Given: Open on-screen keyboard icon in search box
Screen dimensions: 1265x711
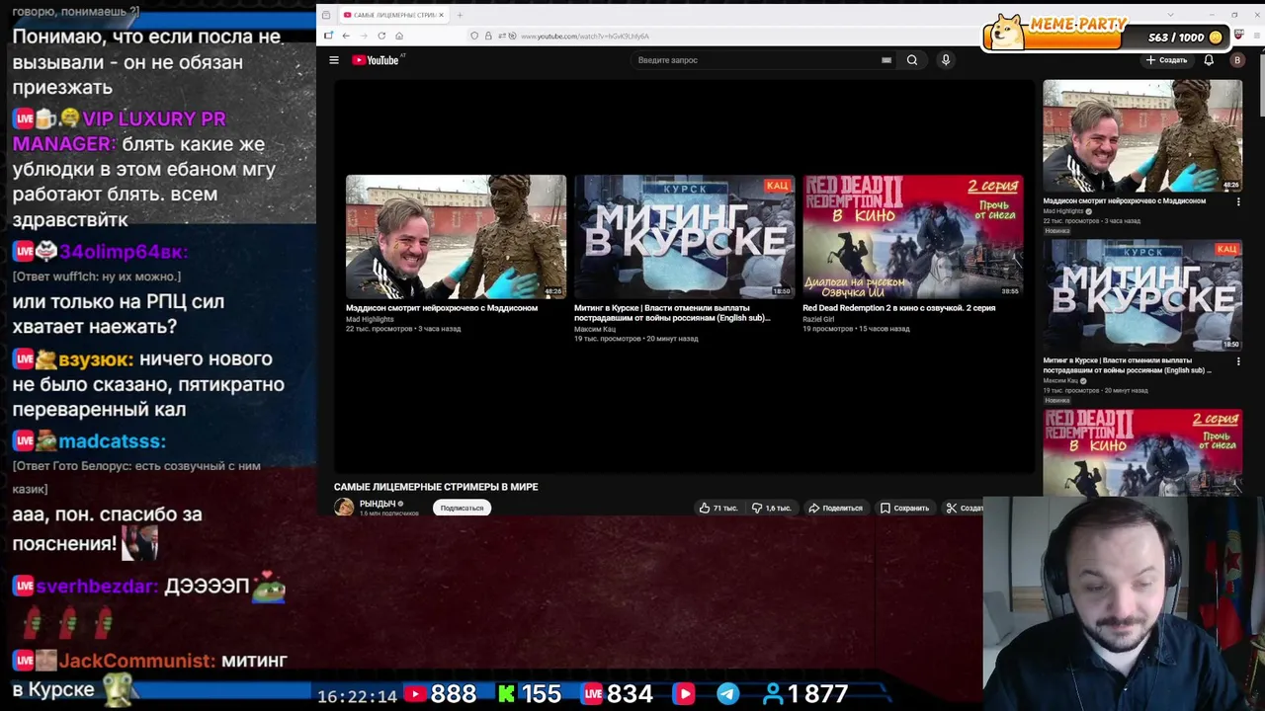Looking at the screenshot, I should coord(886,60).
